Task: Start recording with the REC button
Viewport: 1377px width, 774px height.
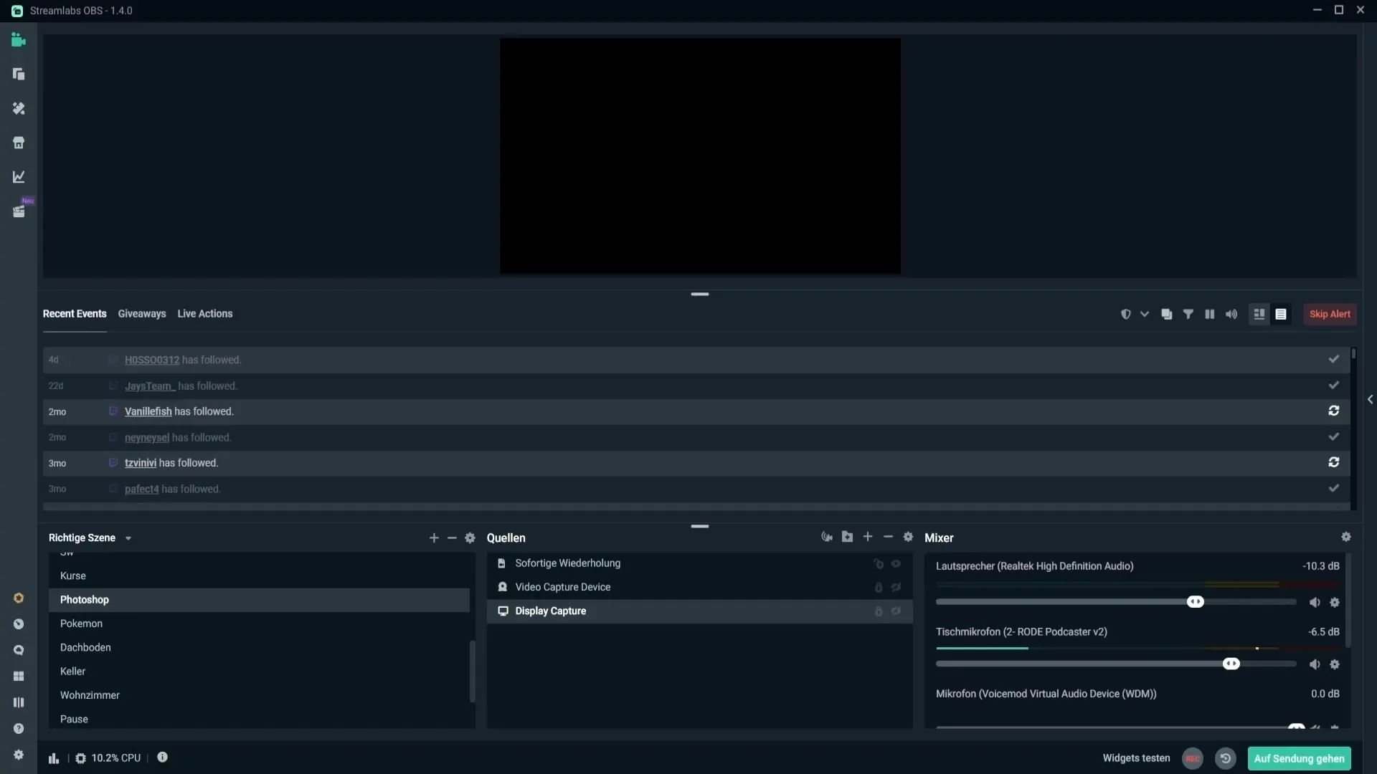Action: 1193,759
